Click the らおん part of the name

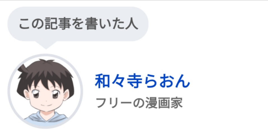[x=167, y=81]
